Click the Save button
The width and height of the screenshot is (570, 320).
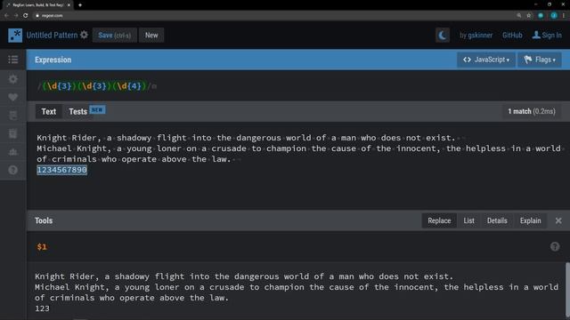(115, 36)
